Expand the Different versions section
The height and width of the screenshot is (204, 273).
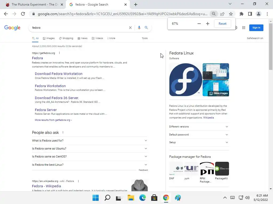click(x=199, y=127)
